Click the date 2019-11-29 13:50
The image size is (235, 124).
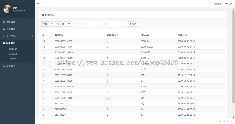[x=186, y=98]
